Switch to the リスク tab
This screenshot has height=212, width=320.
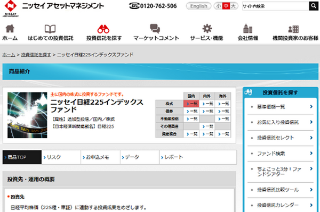(x=61, y=157)
